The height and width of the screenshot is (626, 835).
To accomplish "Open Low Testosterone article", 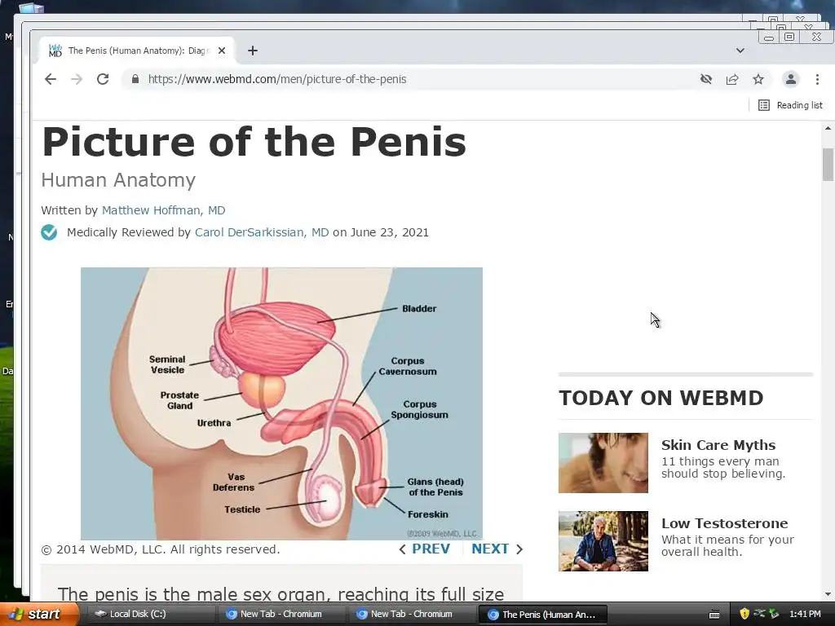I will [x=725, y=523].
